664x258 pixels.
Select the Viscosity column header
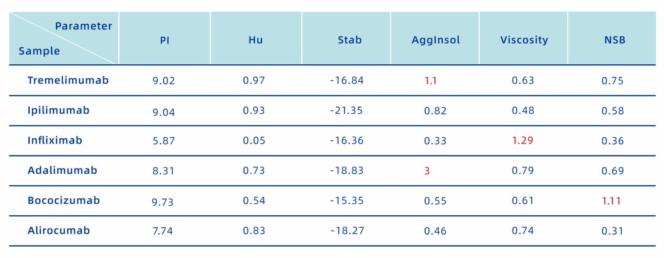coord(524,40)
